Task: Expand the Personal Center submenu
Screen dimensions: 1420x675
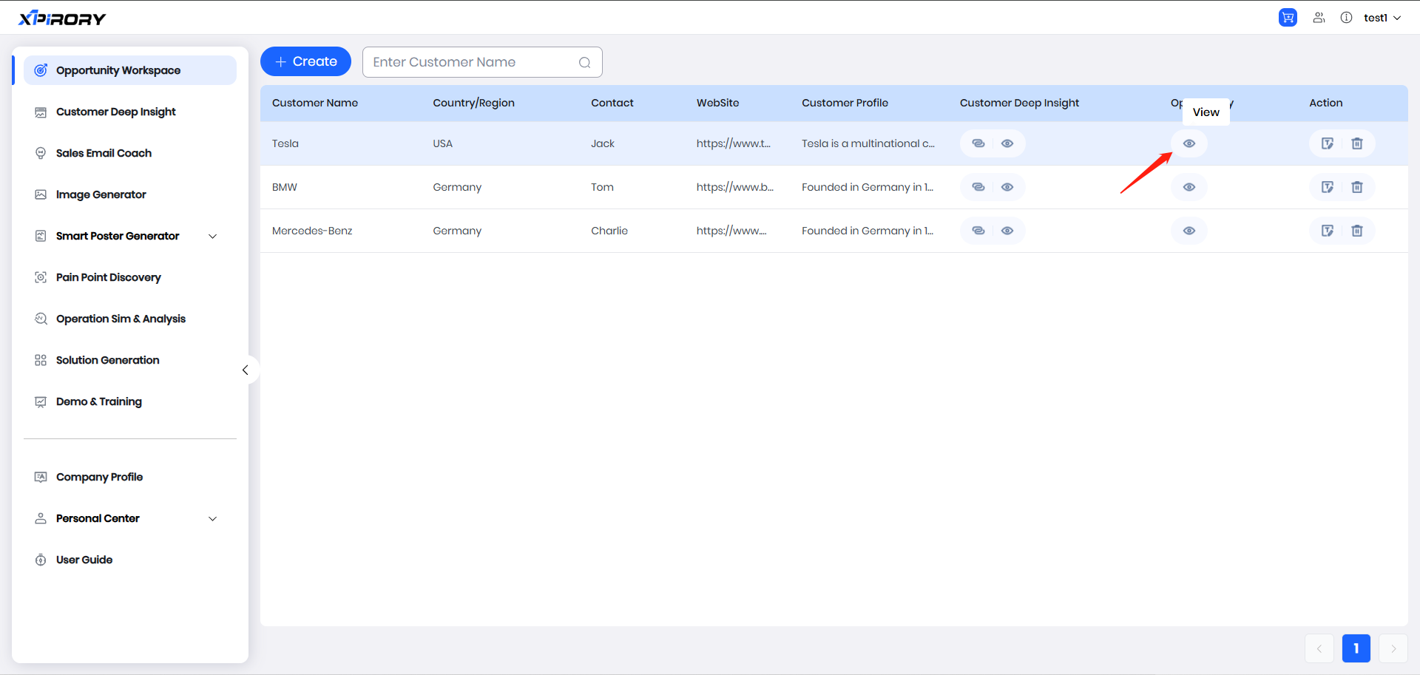Action: point(212,519)
